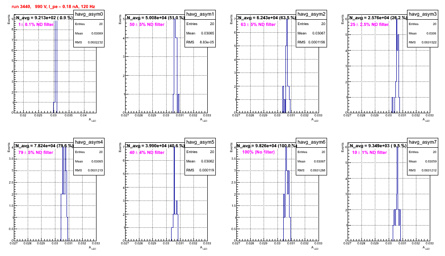Click Mean value 0.03067 in havg_asym2 box

click(x=319, y=33)
